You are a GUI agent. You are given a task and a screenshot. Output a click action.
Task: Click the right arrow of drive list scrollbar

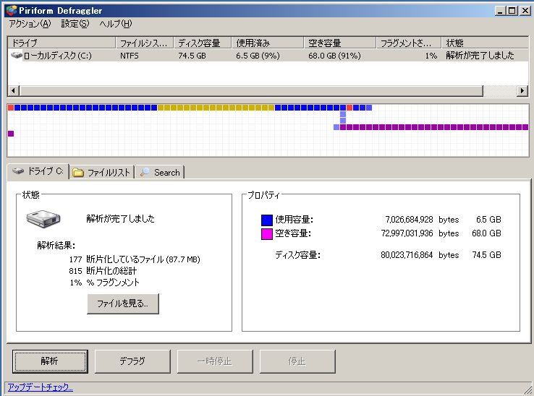(x=522, y=91)
